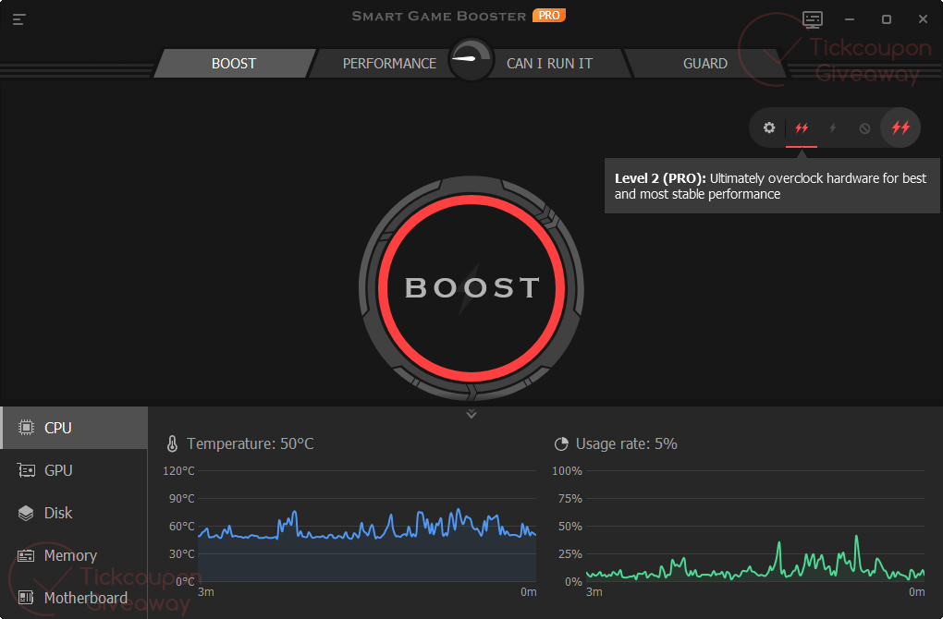Click the blue CPU temperature graph
The height and width of the screenshot is (619, 943).
click(367, 526)
